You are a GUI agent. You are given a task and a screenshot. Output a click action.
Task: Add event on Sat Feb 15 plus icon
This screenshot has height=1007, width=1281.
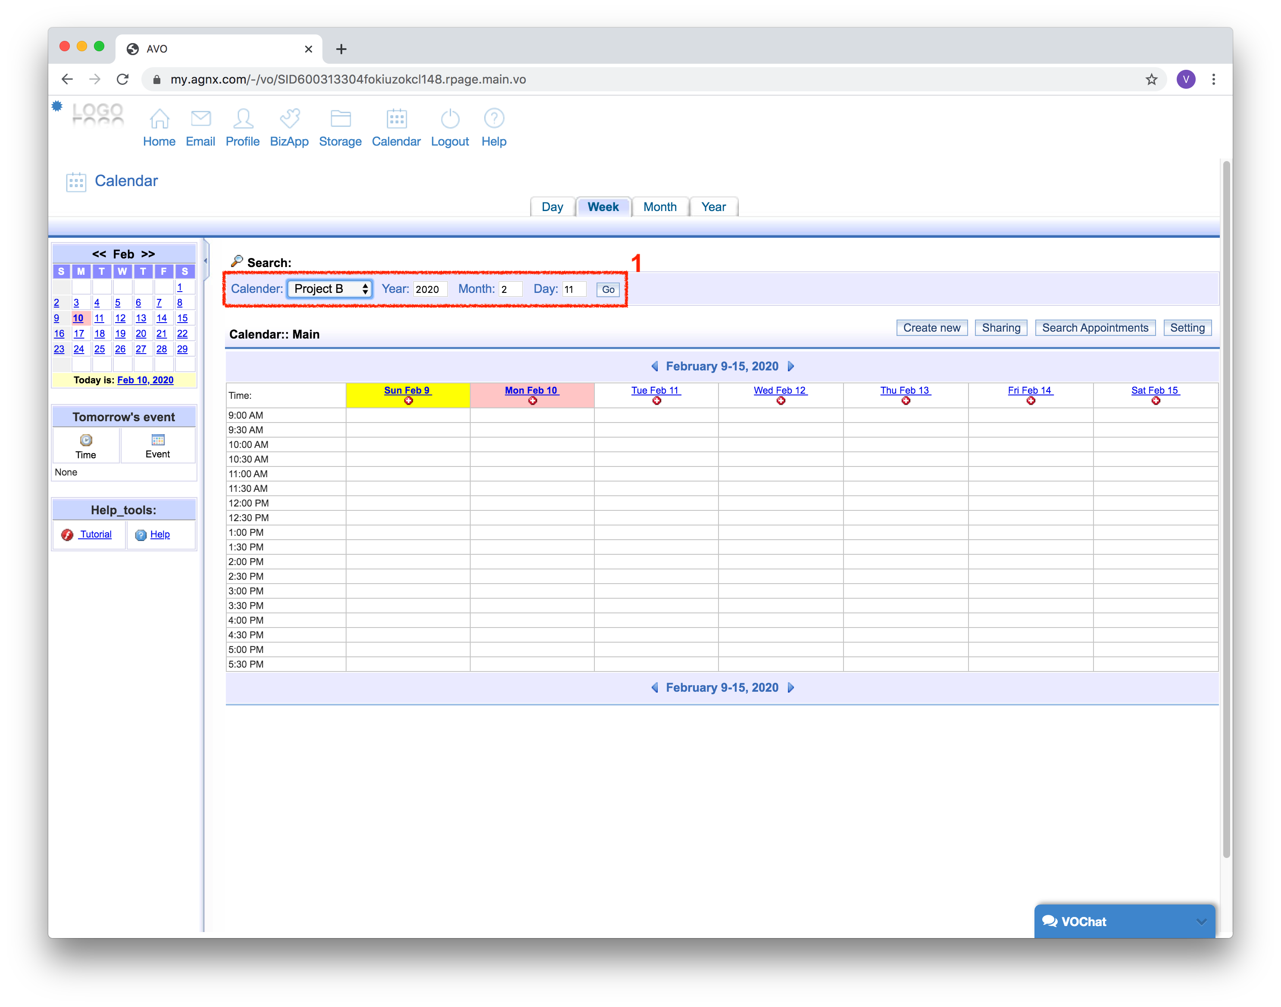pyautogui.click(x=1155, y=401)
